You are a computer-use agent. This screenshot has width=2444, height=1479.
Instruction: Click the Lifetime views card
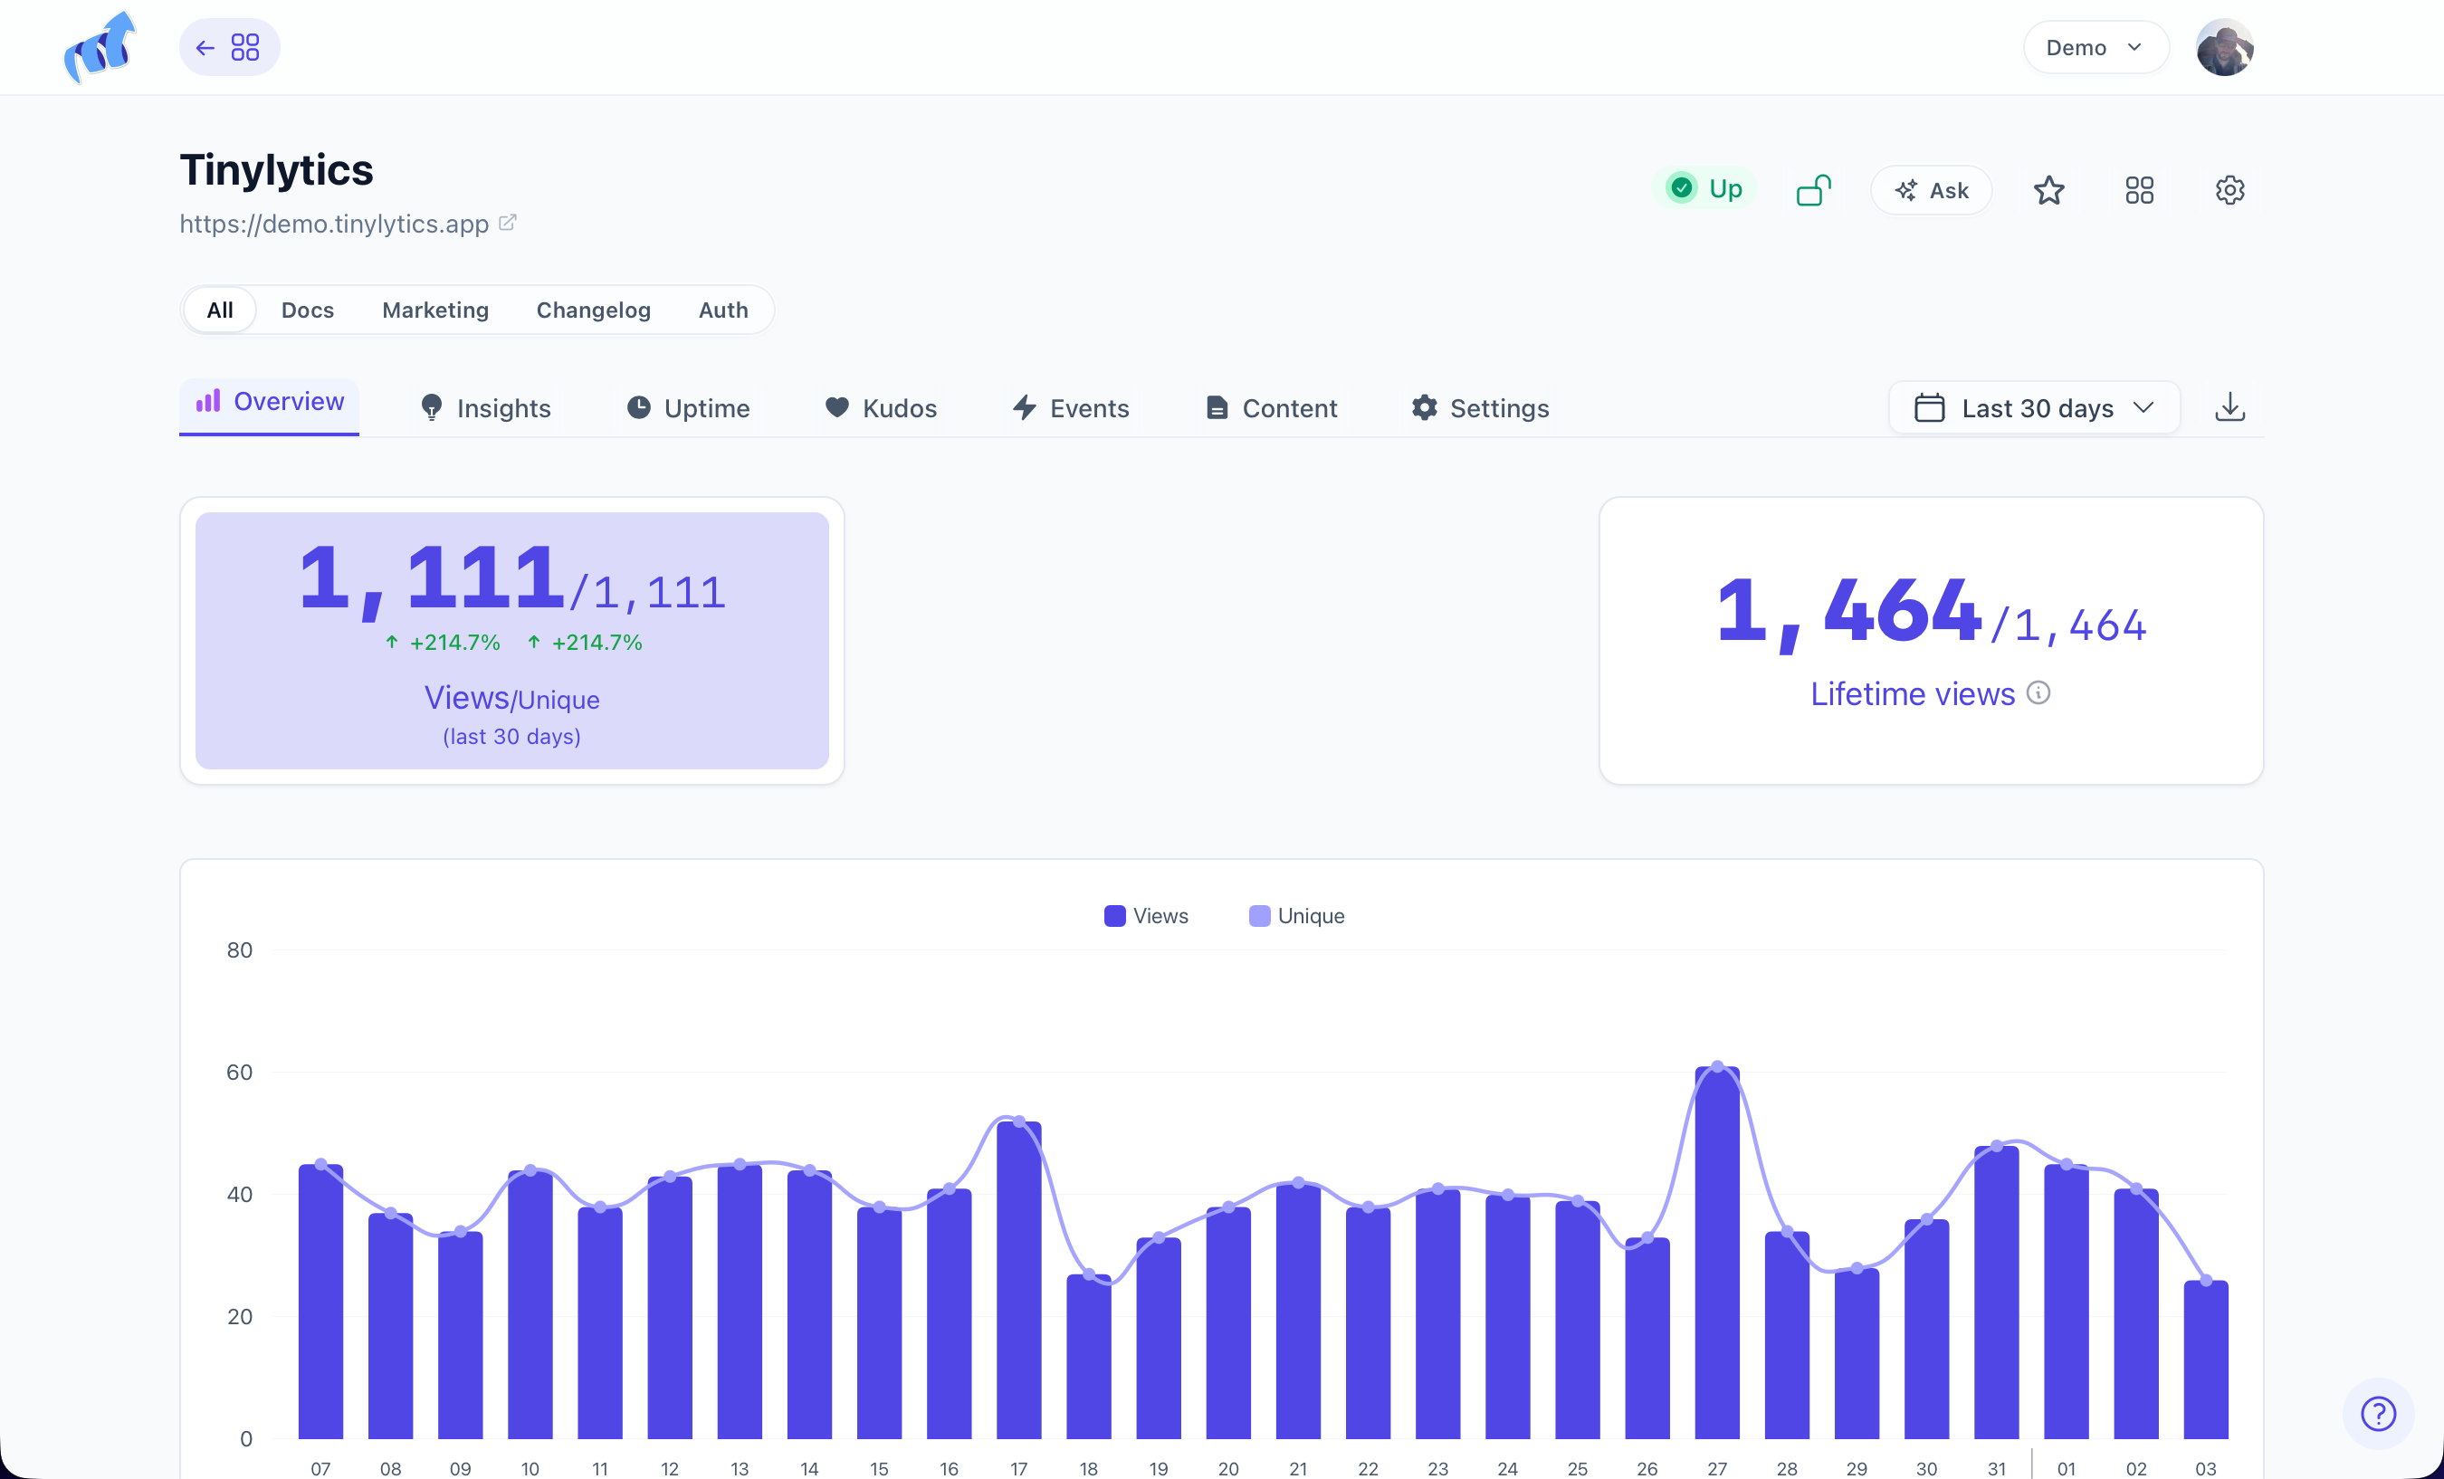click(1931, 641)
